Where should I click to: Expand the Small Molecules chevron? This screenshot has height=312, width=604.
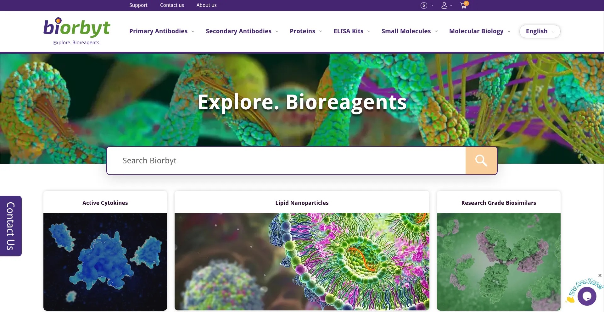pyautogui.click(x=436, y=31)
